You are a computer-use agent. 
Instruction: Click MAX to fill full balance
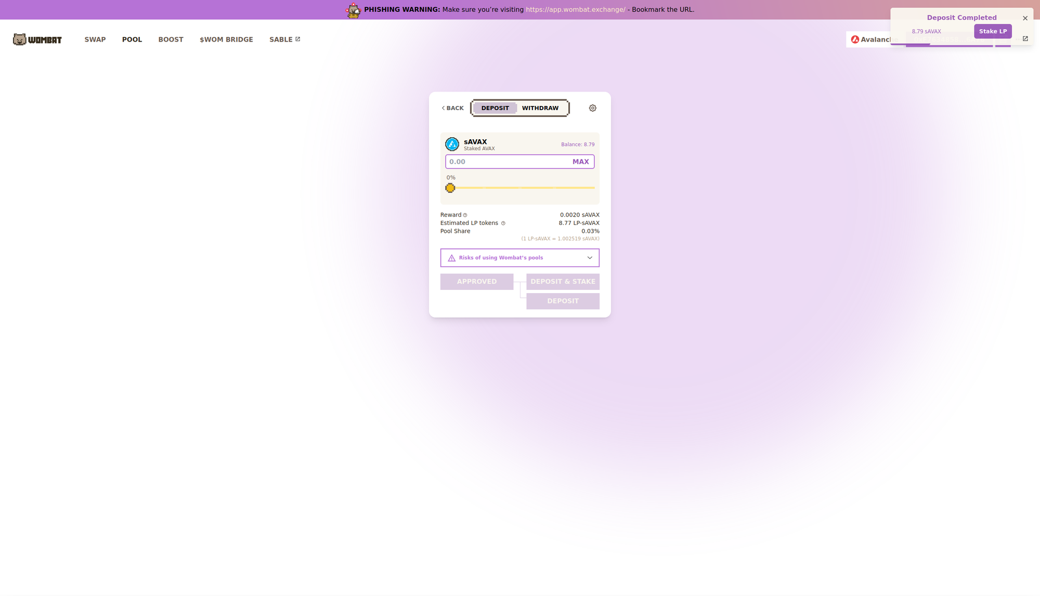point(580,162)
